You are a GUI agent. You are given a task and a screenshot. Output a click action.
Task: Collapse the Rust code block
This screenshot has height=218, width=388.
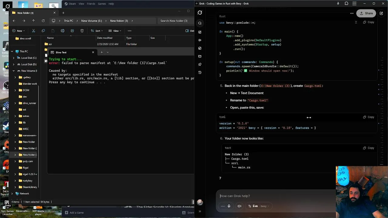pos(356,22)
